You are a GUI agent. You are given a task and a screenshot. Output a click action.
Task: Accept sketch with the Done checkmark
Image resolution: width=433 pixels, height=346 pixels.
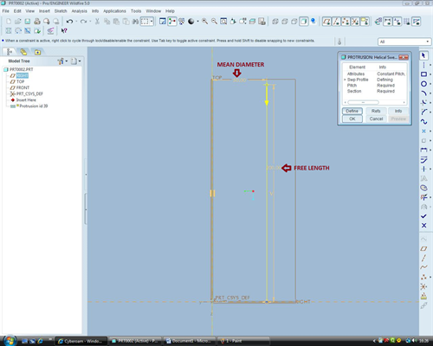pyautogui.click(x=423, y=216)
